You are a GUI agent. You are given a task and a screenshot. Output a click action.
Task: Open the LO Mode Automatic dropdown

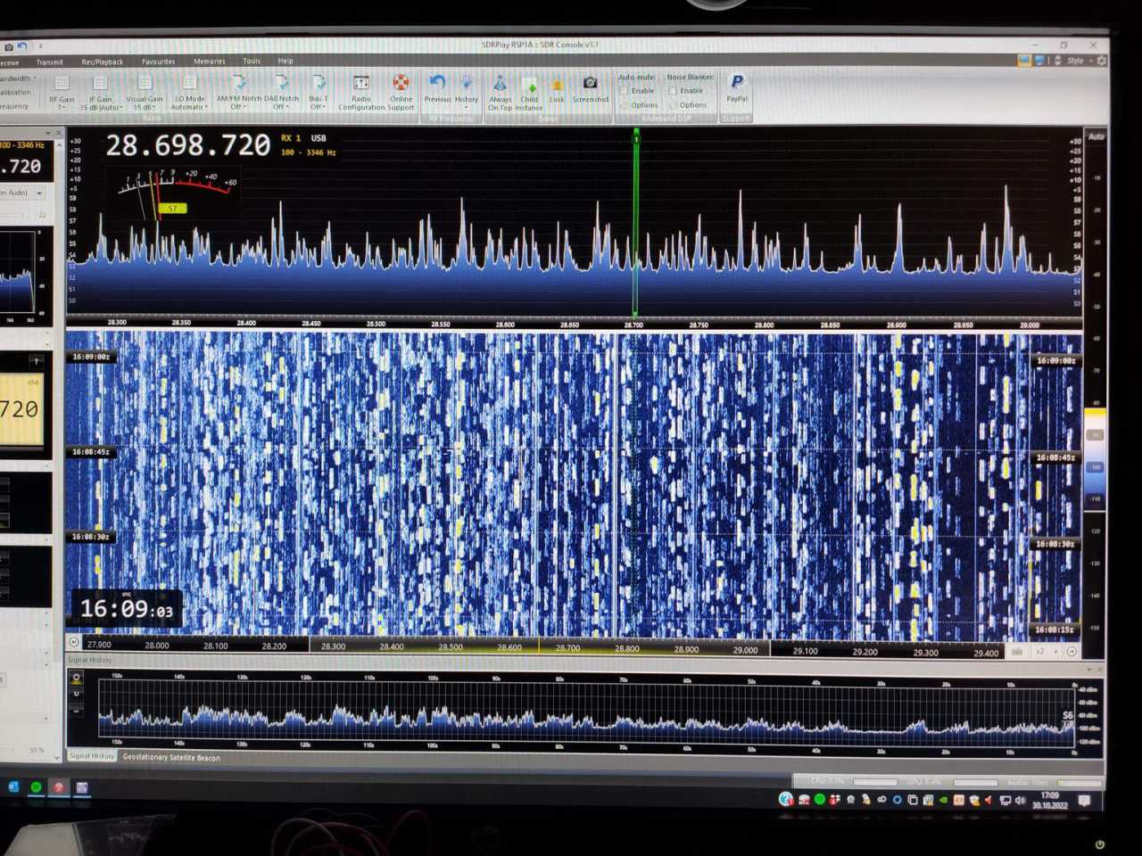click(189, 93)
